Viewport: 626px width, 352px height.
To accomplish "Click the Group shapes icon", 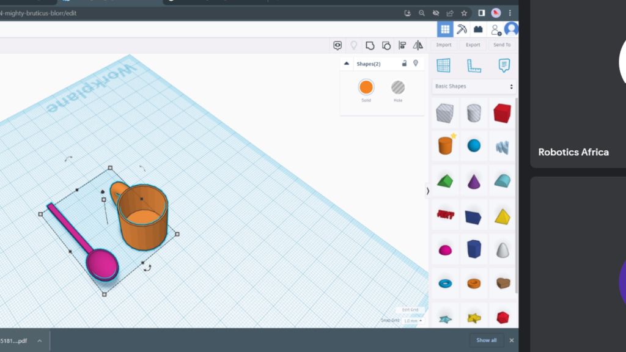I will (370, 45).
